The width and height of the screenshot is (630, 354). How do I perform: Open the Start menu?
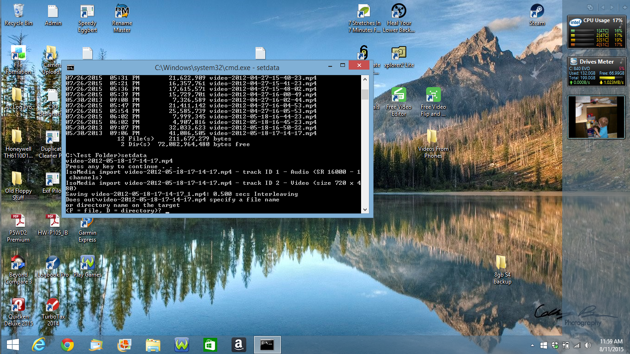click(12, 345)
